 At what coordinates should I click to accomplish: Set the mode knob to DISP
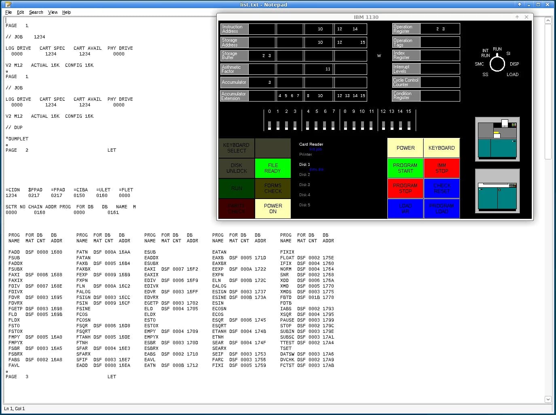point(514,64)
